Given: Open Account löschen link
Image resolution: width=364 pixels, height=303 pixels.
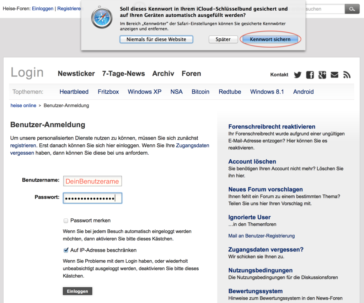Looking at the screenshot, I should (x=252, y=161).
